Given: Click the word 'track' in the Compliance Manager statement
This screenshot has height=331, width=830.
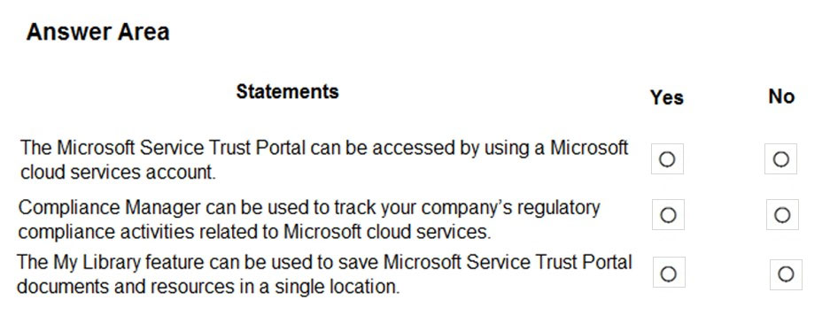Looking at the screenshot, I should tap(353, 207).
